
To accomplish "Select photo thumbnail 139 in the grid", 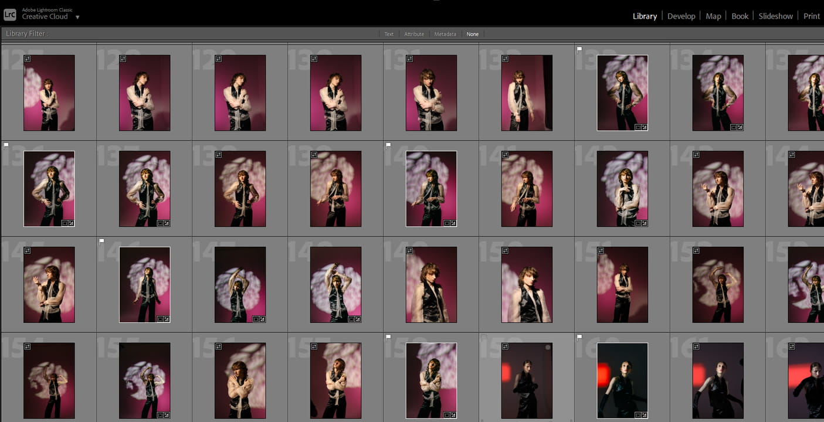I will (x=335, y=189).
